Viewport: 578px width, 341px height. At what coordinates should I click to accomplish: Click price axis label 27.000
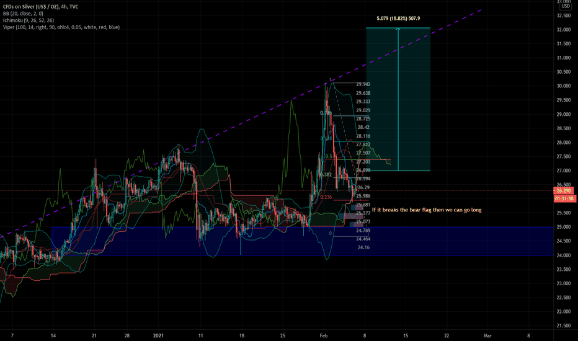point(564,170)
